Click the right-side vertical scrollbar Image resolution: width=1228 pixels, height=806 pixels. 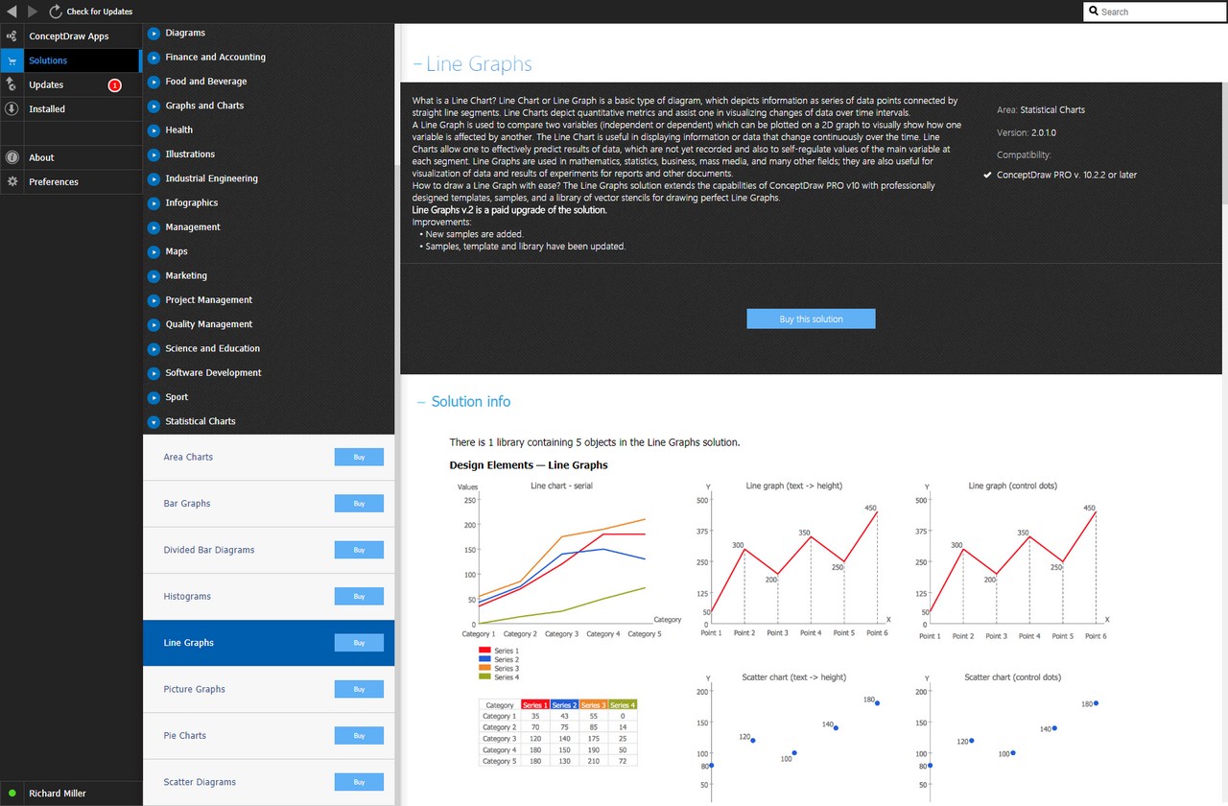1224,144
